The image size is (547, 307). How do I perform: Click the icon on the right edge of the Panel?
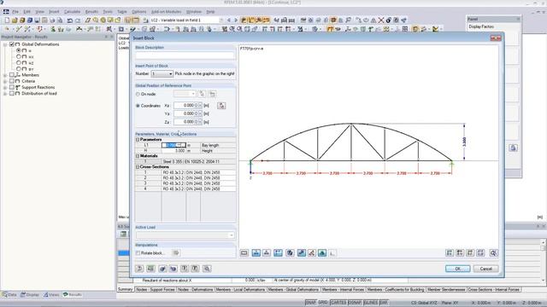(x=513, y=148)
